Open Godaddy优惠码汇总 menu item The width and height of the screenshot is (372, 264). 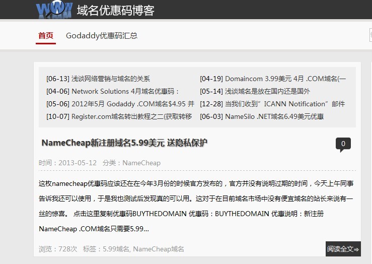[x=102, y=36]
